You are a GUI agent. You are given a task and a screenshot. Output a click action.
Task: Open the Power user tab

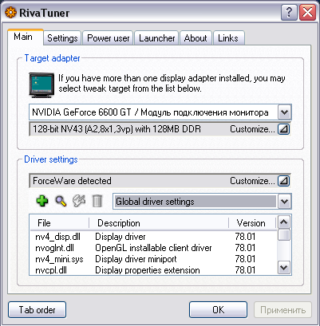(x=109, y=38)
